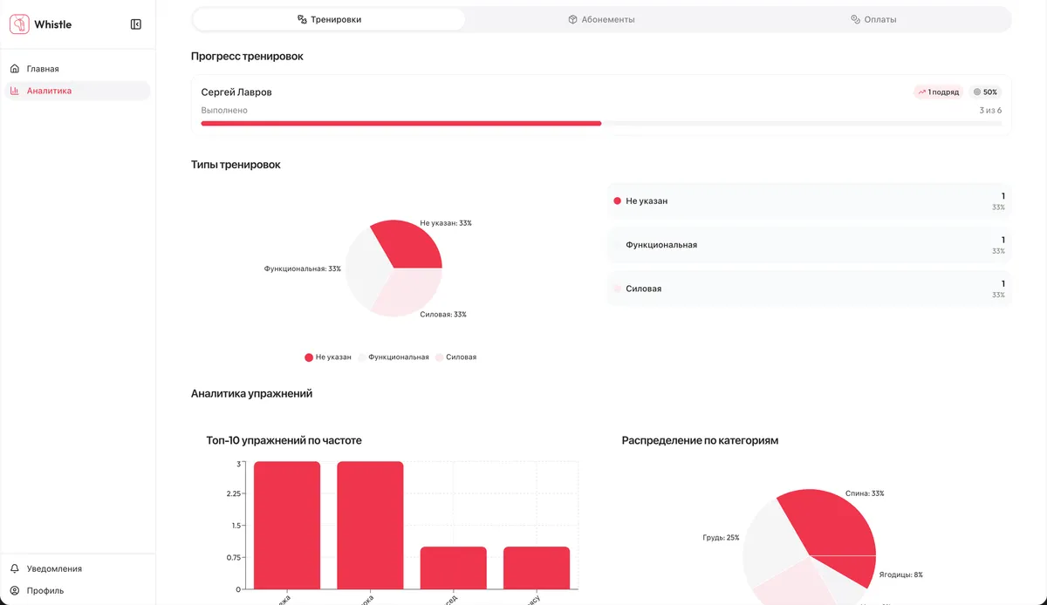
Task: Open Главная in the sidebar
Action: pyautogui.click(x=78, y=69)
